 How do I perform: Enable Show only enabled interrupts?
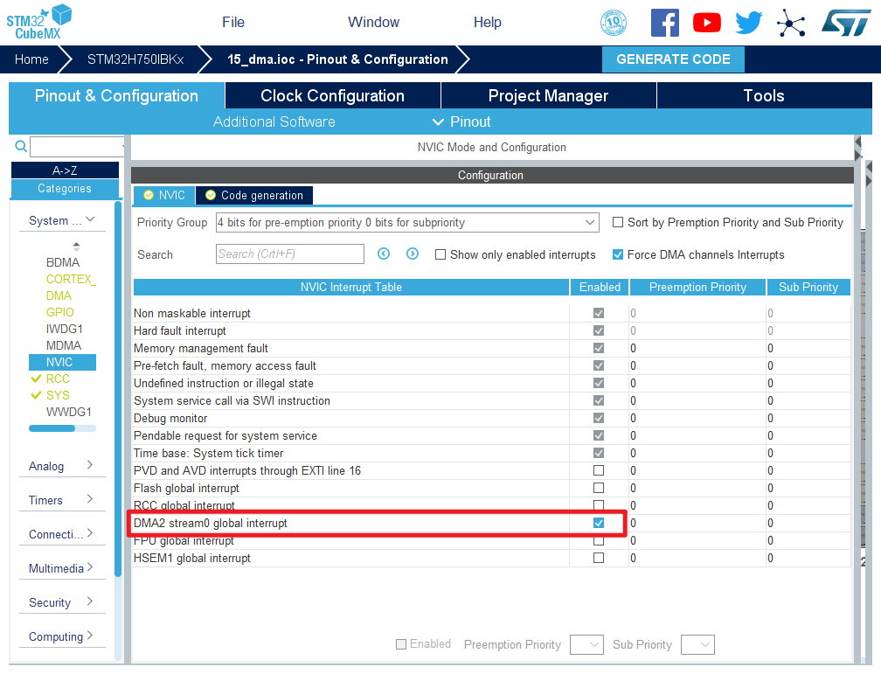coord(441,255)
